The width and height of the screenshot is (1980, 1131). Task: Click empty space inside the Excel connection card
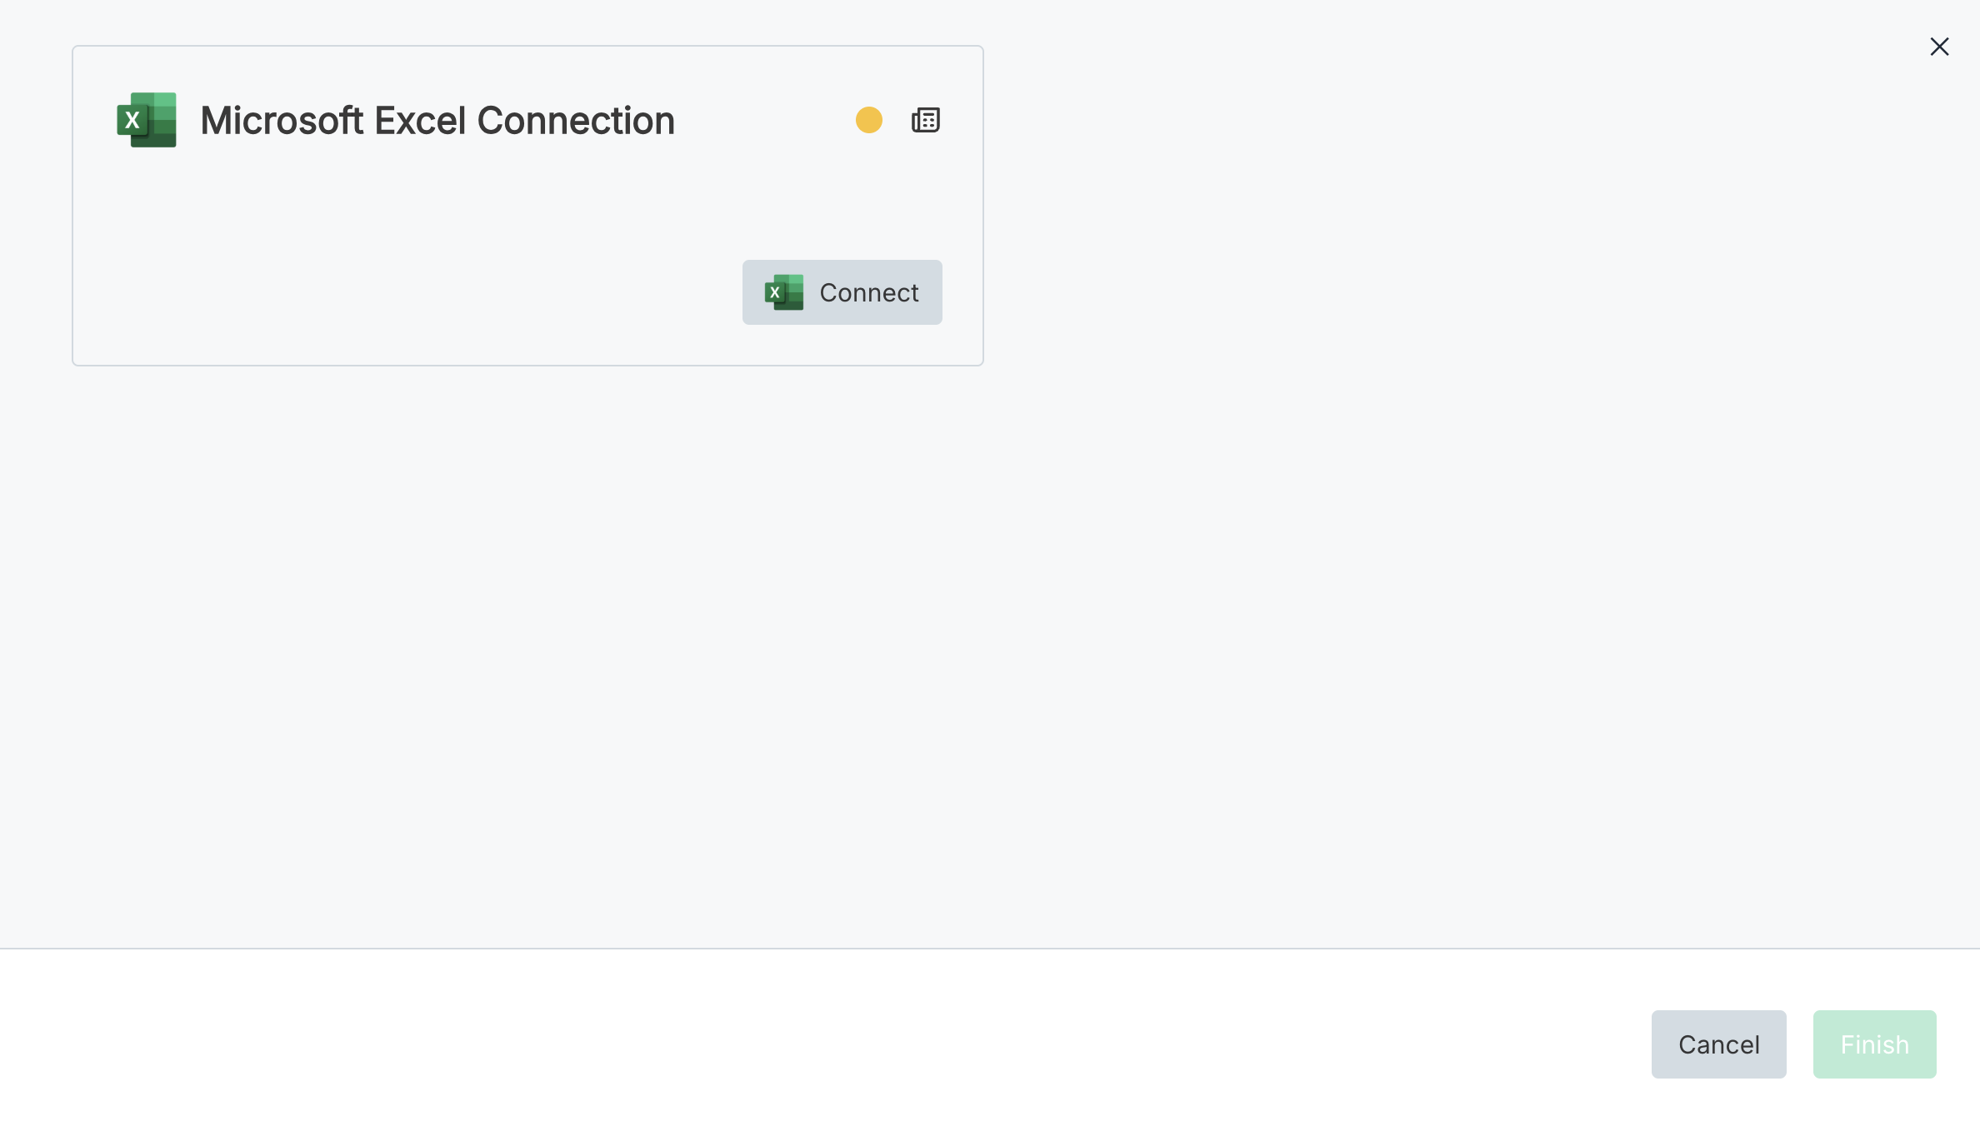click(x=417, y=250)
